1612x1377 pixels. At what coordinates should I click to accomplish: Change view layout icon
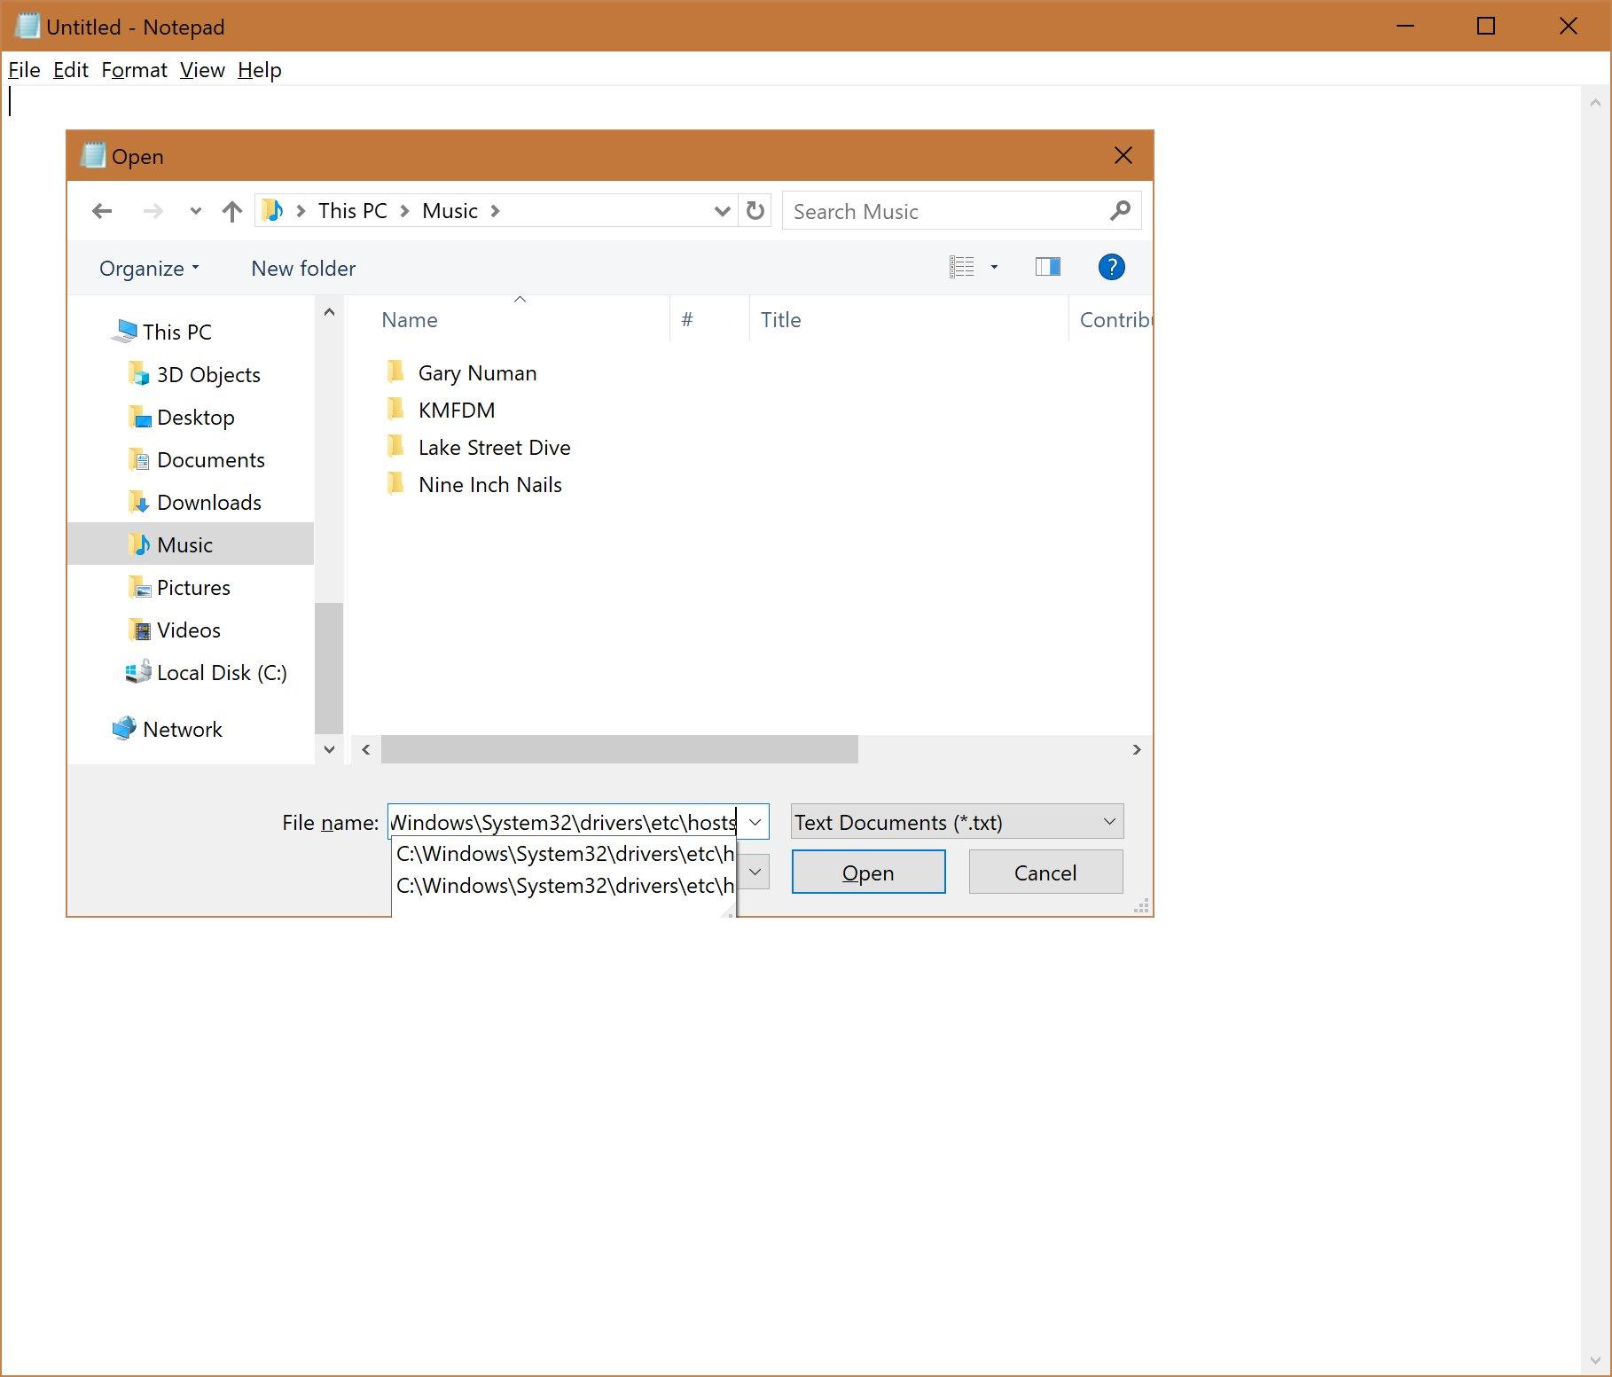click(962, 267)
